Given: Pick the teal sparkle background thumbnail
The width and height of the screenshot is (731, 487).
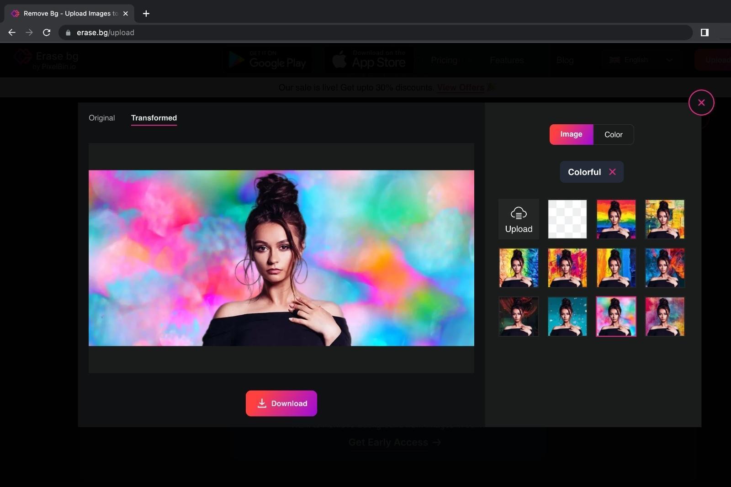Looking at the screenshot, I should pos(567,317).
